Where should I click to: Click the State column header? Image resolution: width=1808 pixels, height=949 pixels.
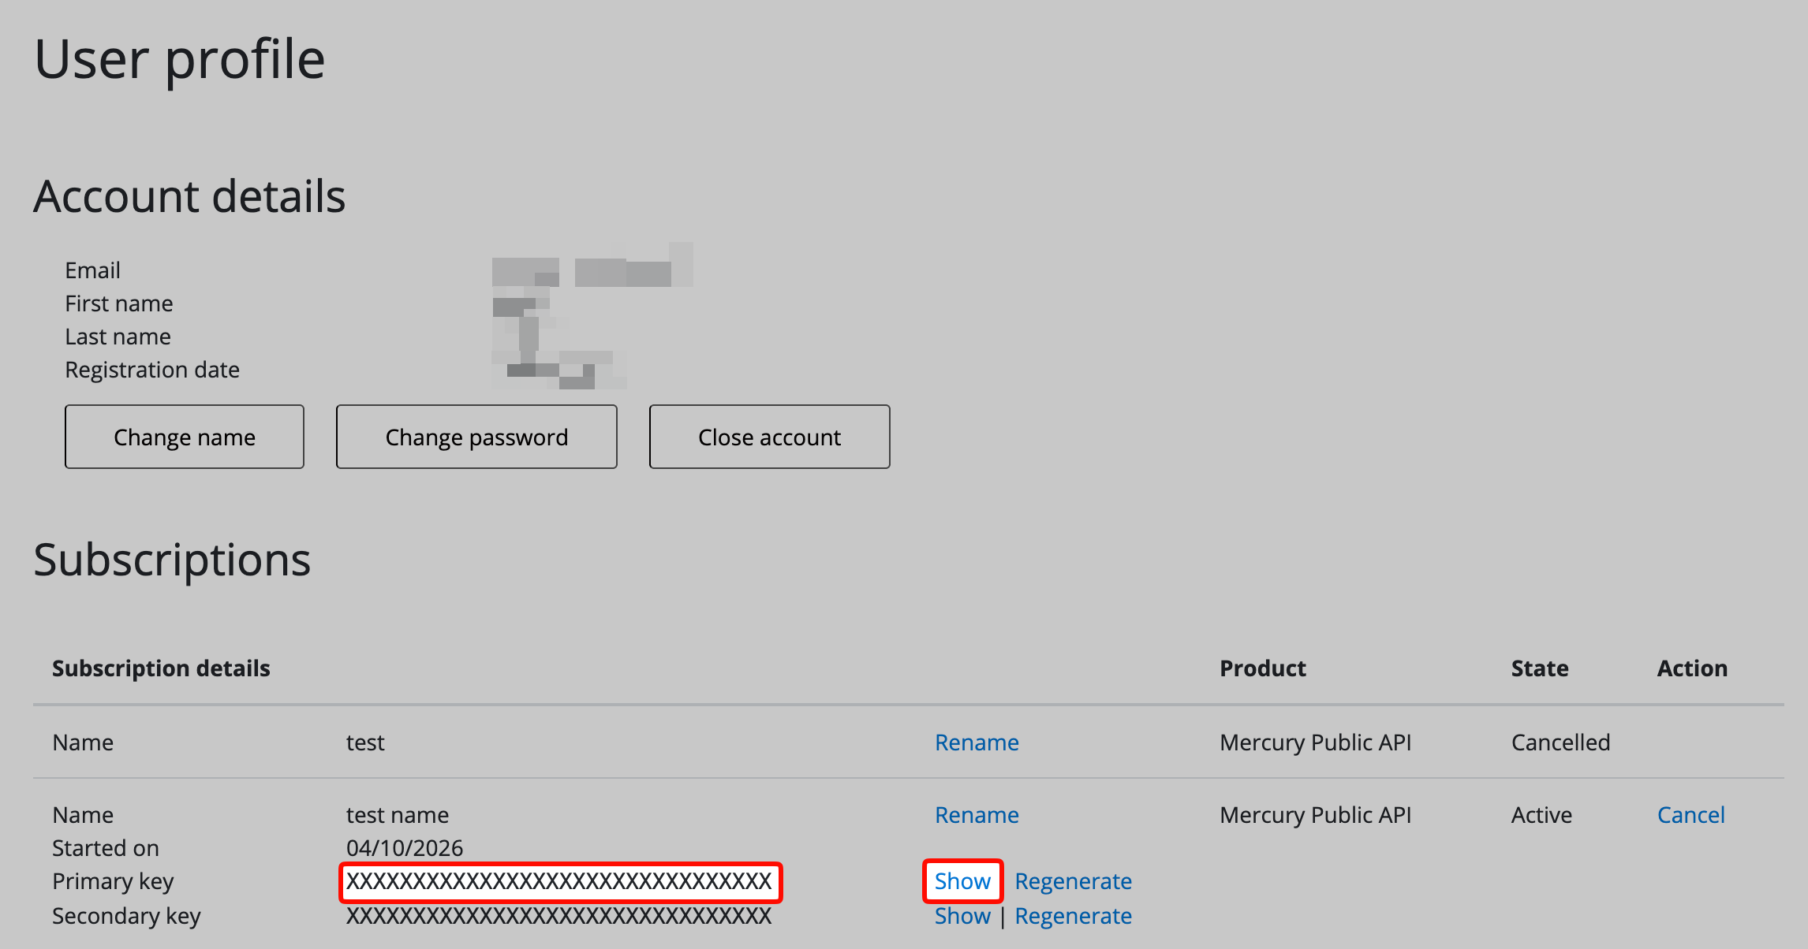[1540, 668]
